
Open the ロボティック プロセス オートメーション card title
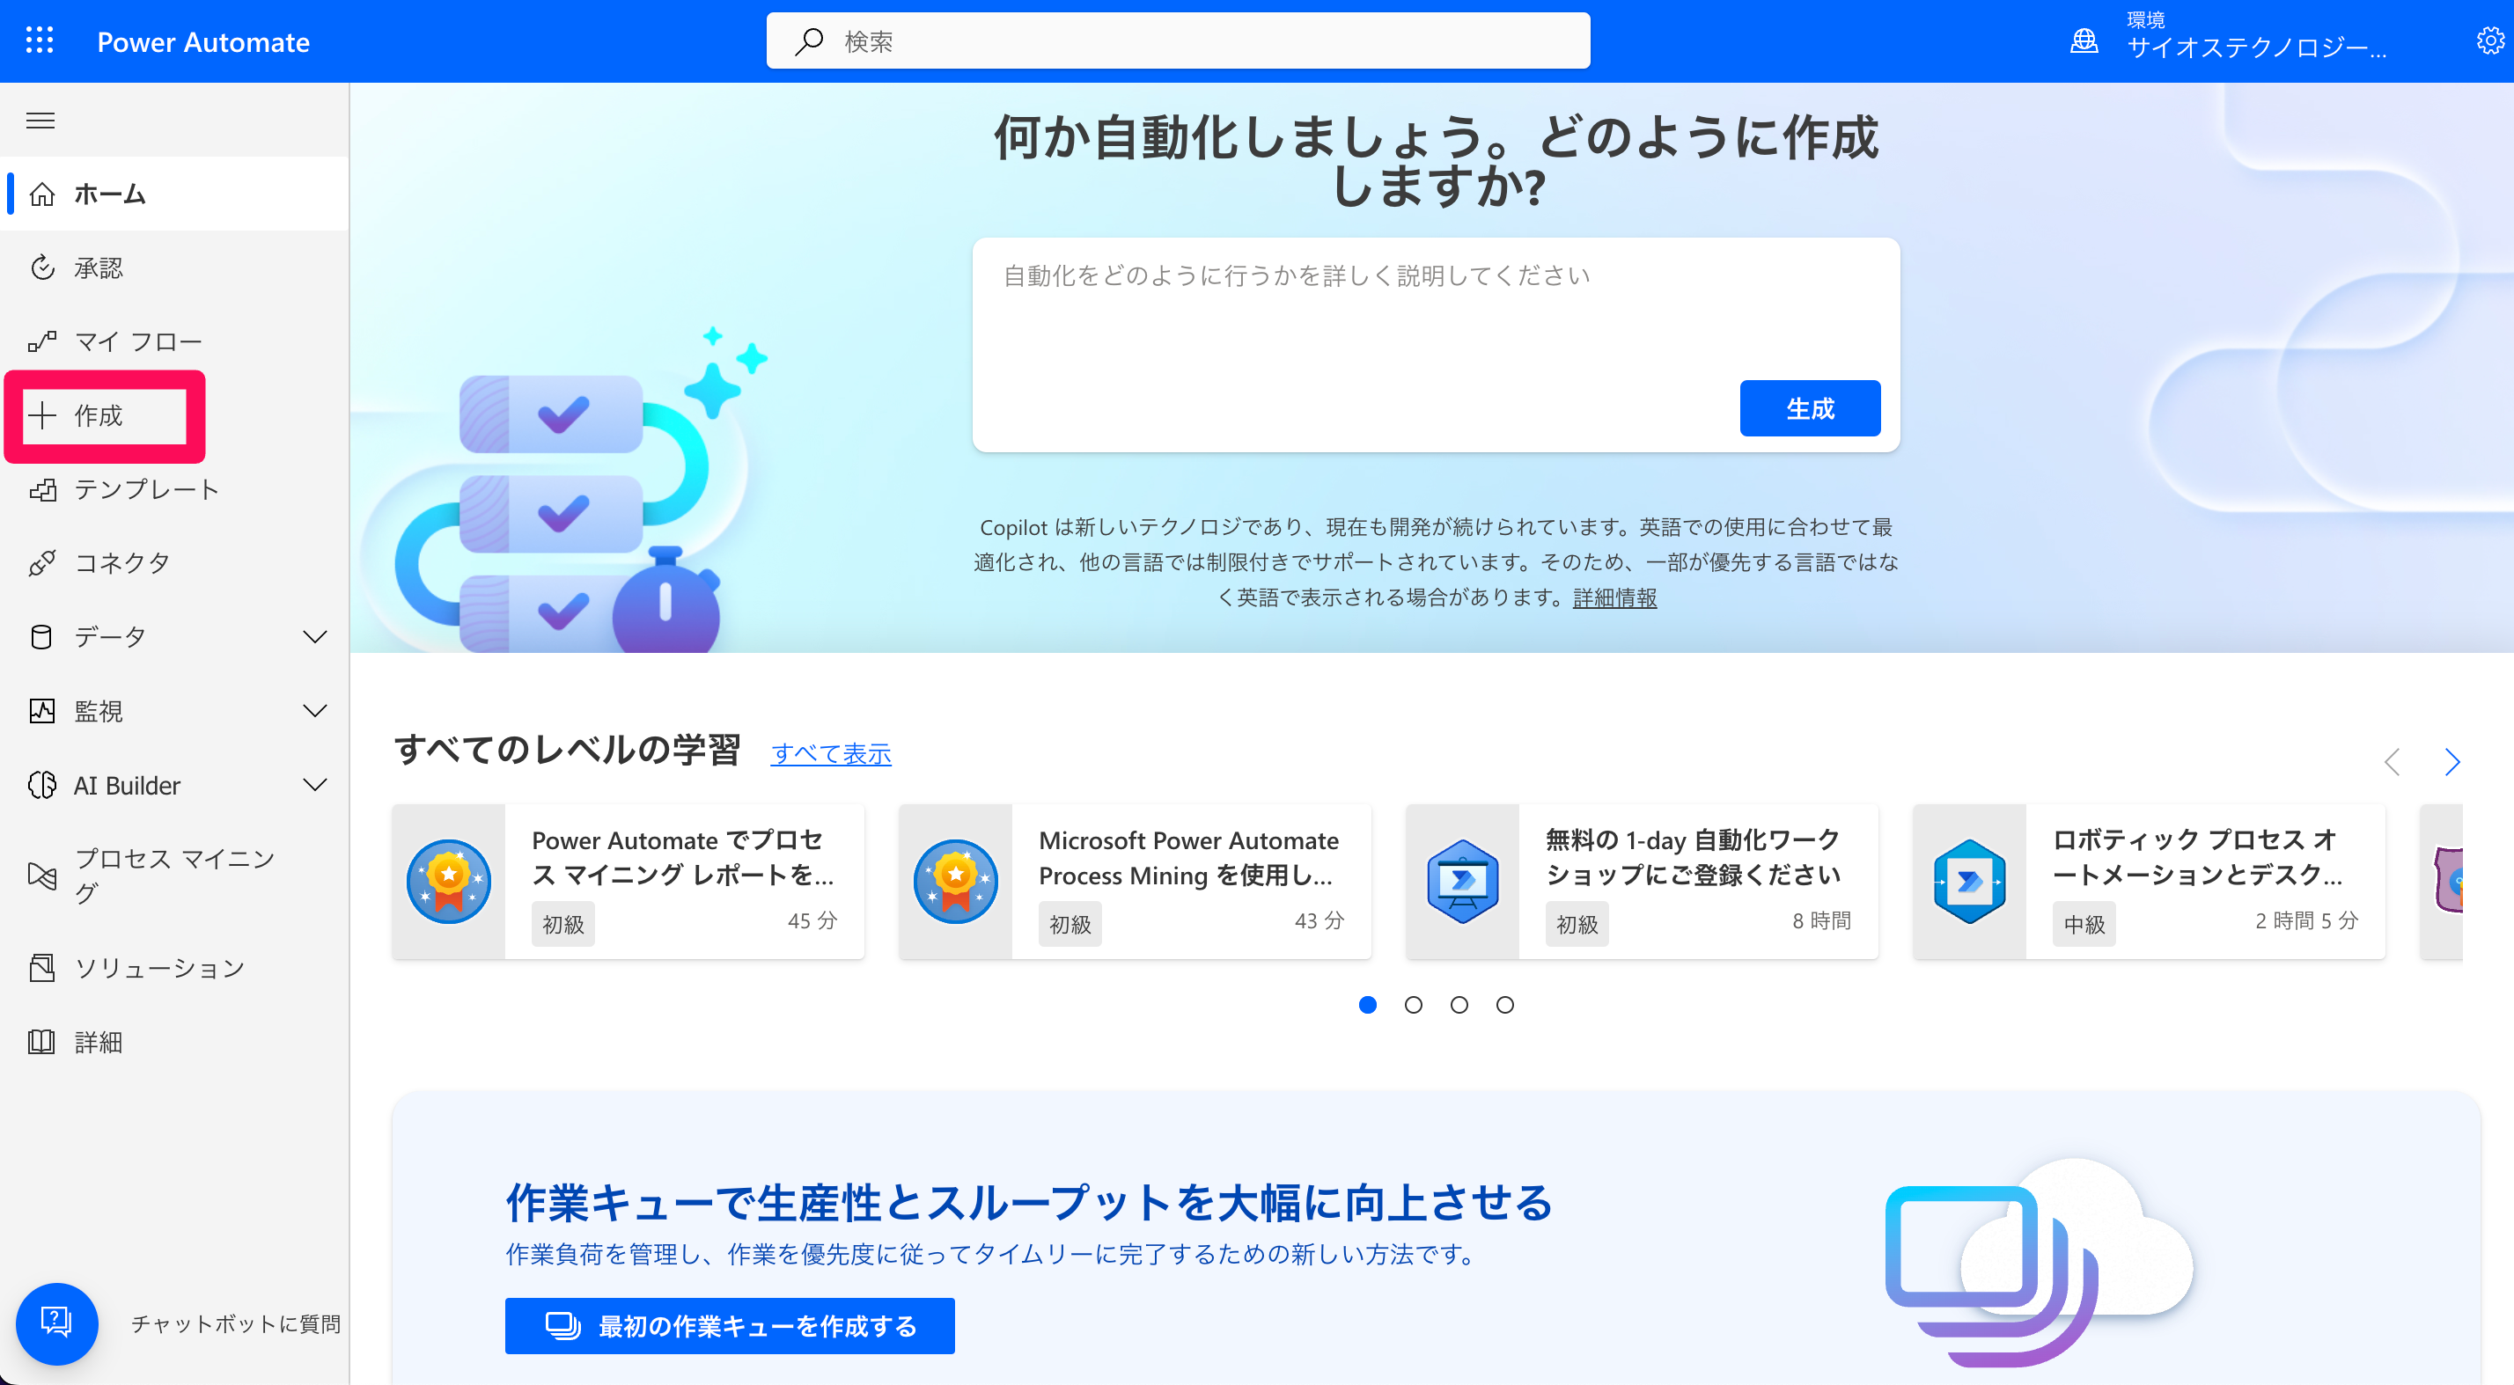pos(2198,856)
